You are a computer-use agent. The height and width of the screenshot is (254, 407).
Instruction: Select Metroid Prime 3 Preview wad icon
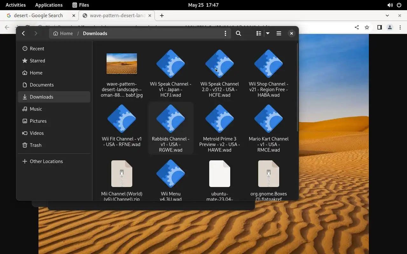coord(220,118)
